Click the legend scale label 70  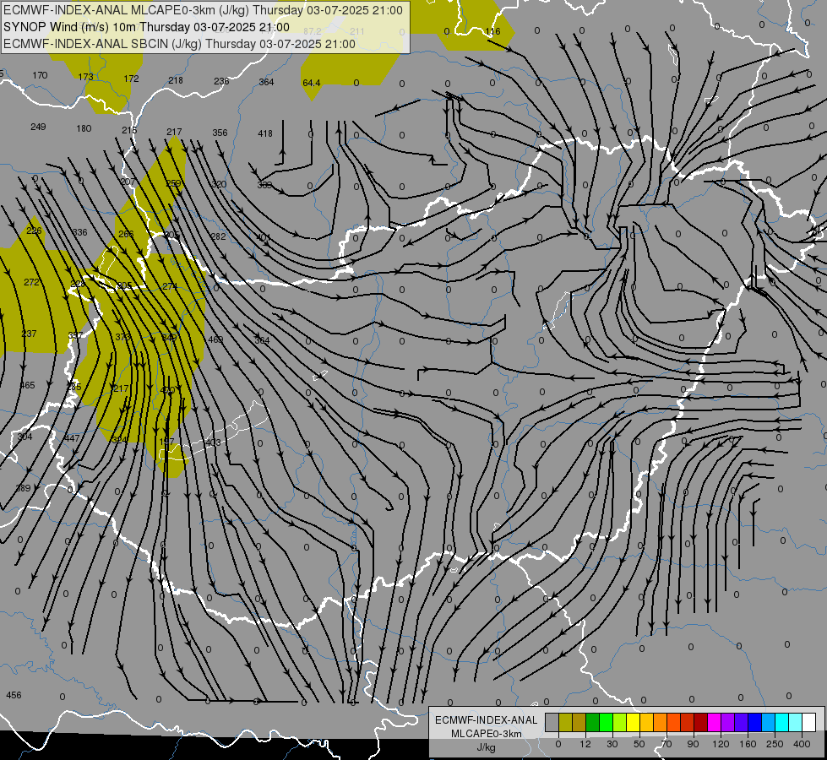pyautogui.click(x=666, y=744)
